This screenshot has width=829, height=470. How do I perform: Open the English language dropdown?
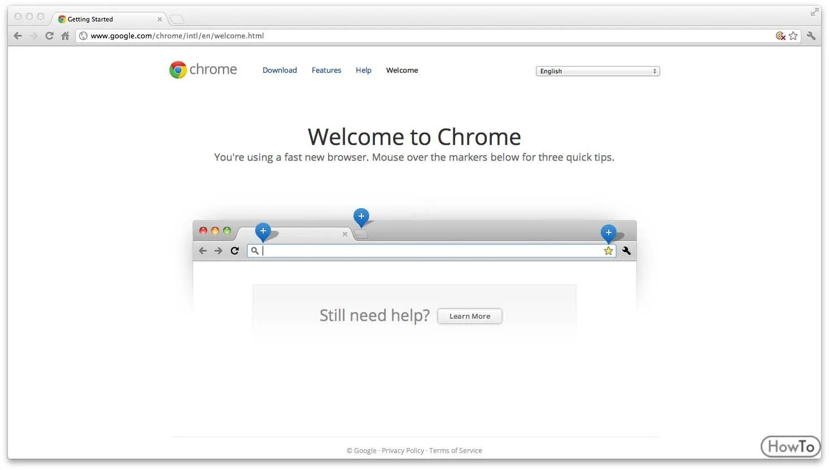(597, 71)
